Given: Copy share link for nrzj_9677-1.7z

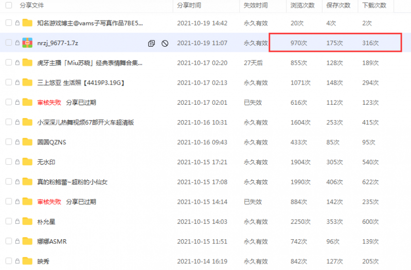Looking at the screenshot, I should click(x=151, y=43).
